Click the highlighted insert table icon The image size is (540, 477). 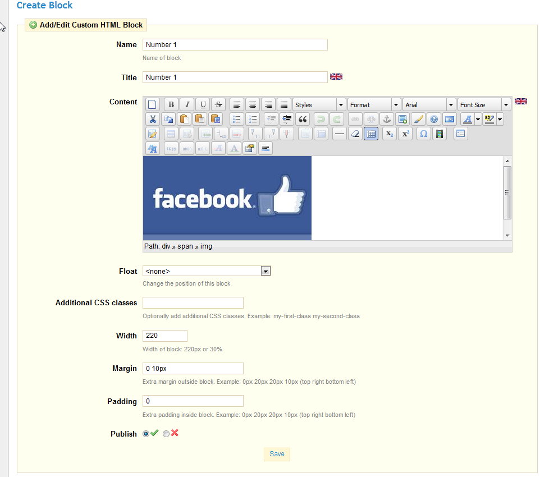coord(371,134)
